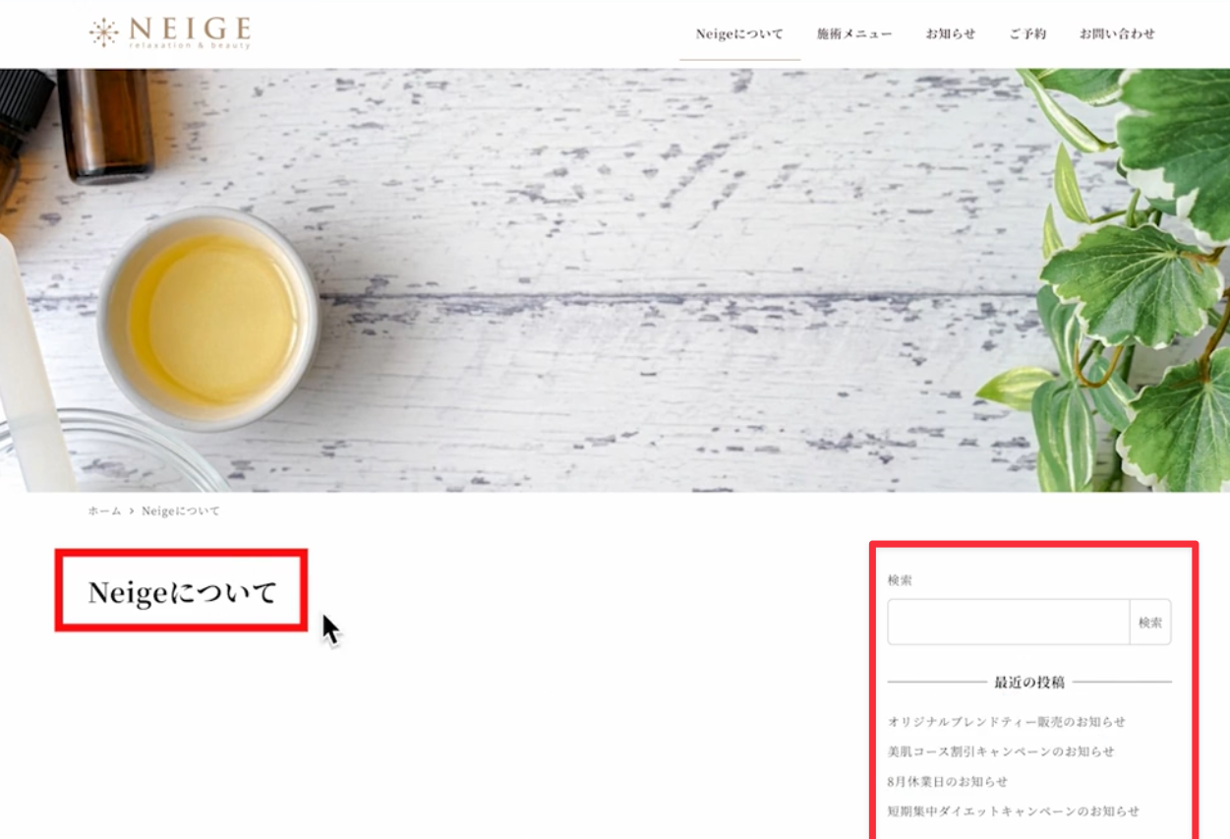1230x839 pixels.
Task: Click the hero banner image with oil cup
Action: [x=615, y=280]
